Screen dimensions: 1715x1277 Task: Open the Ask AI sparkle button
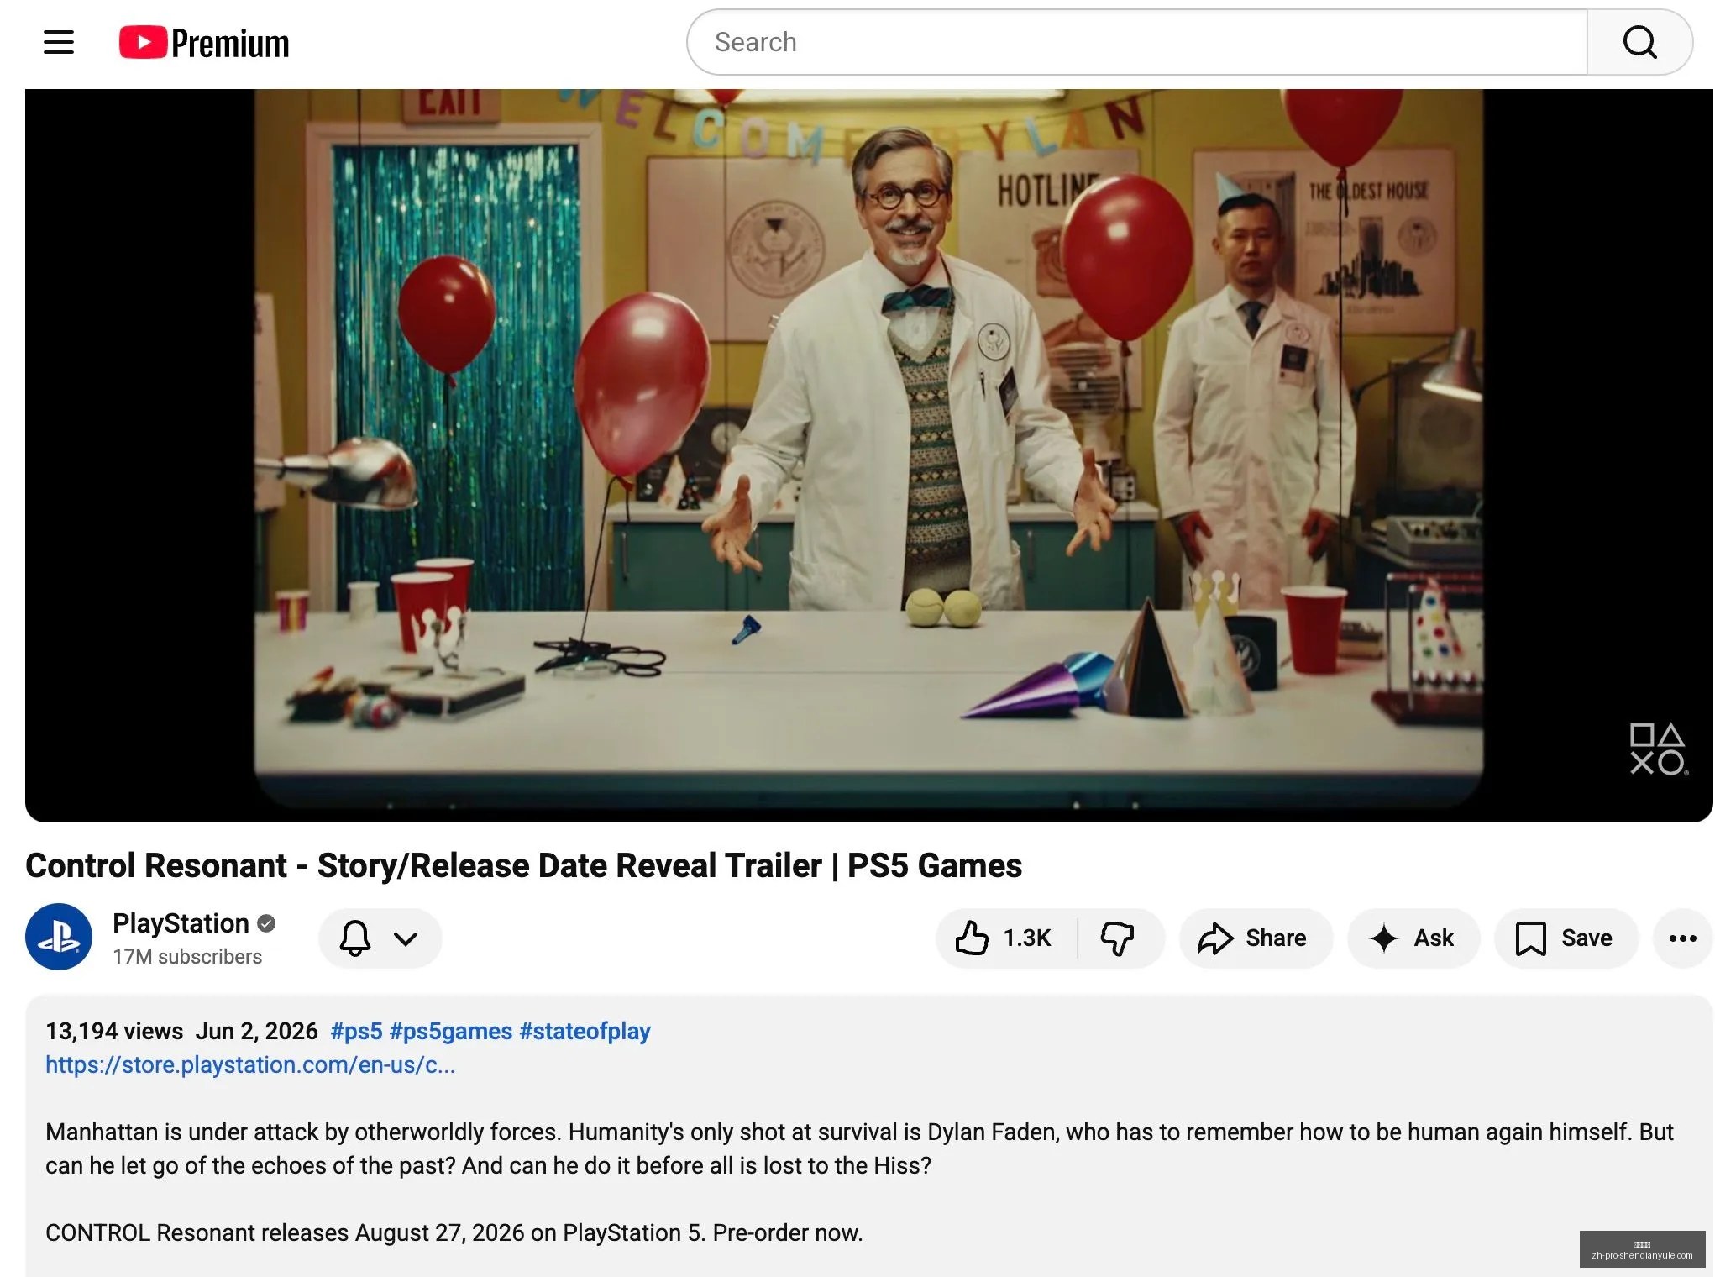1413,938
